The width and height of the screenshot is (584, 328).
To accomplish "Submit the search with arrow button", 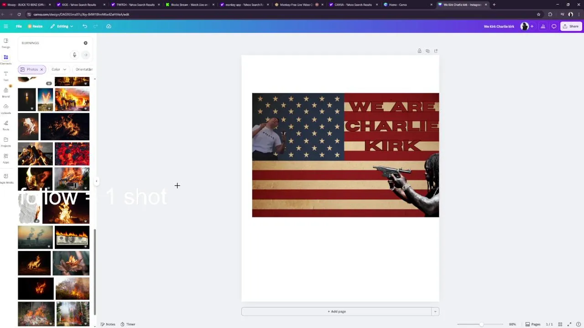I will tap(85, 55).
